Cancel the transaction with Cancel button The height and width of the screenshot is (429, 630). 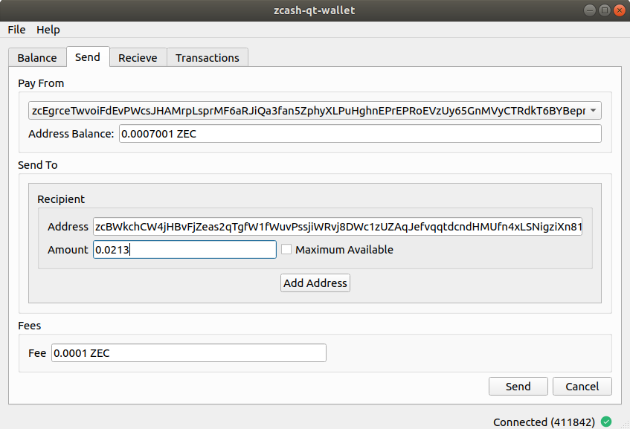(582, 387)
